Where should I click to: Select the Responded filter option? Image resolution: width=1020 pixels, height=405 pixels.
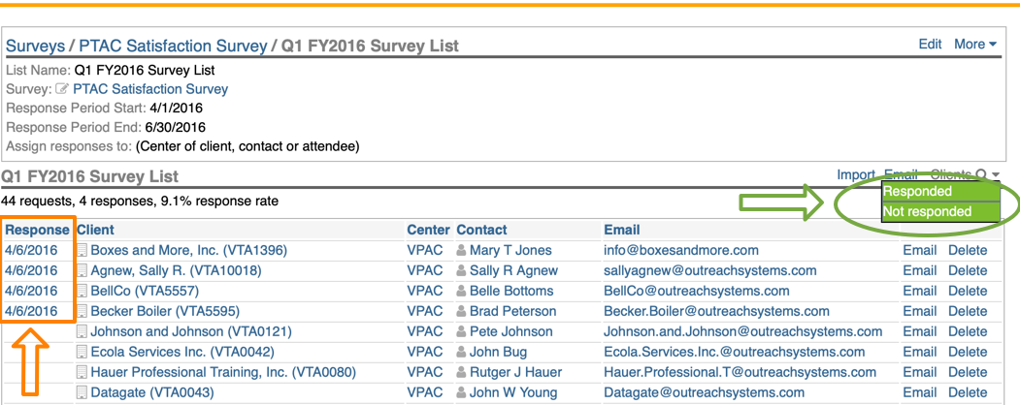point(918,192)
